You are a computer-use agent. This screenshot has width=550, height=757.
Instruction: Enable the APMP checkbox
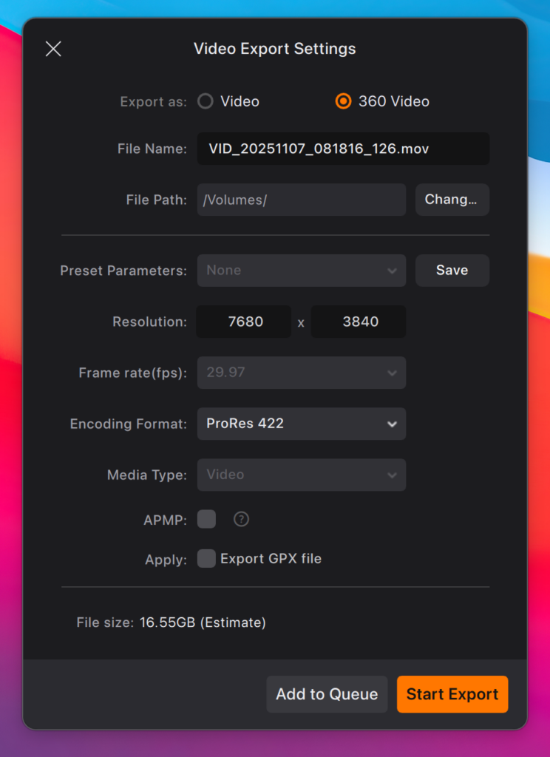[207, 519]
